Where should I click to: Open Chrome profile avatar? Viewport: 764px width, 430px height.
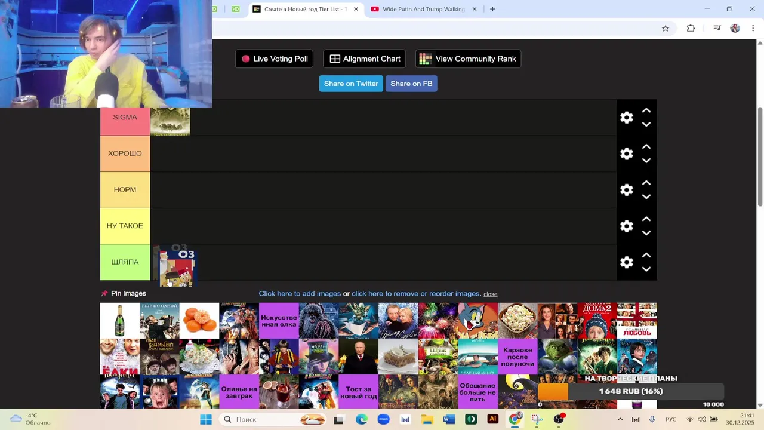tap(735, 28)
